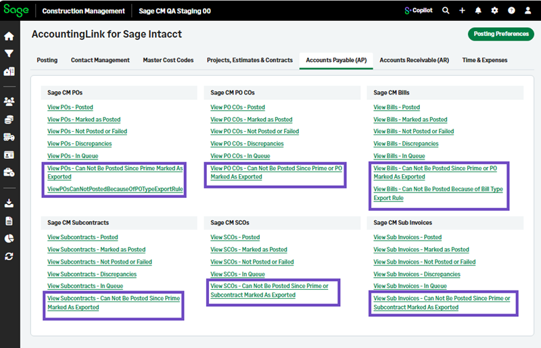Open View POs - Posted link
The image size is (541, 348).
(70, 107)
